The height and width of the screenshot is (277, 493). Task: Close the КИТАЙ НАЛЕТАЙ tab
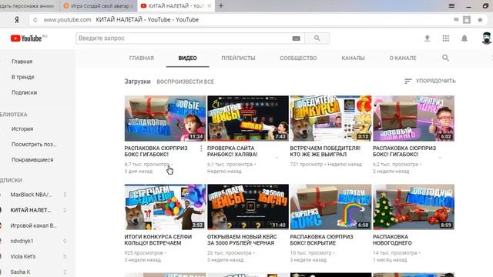point(210,5)
